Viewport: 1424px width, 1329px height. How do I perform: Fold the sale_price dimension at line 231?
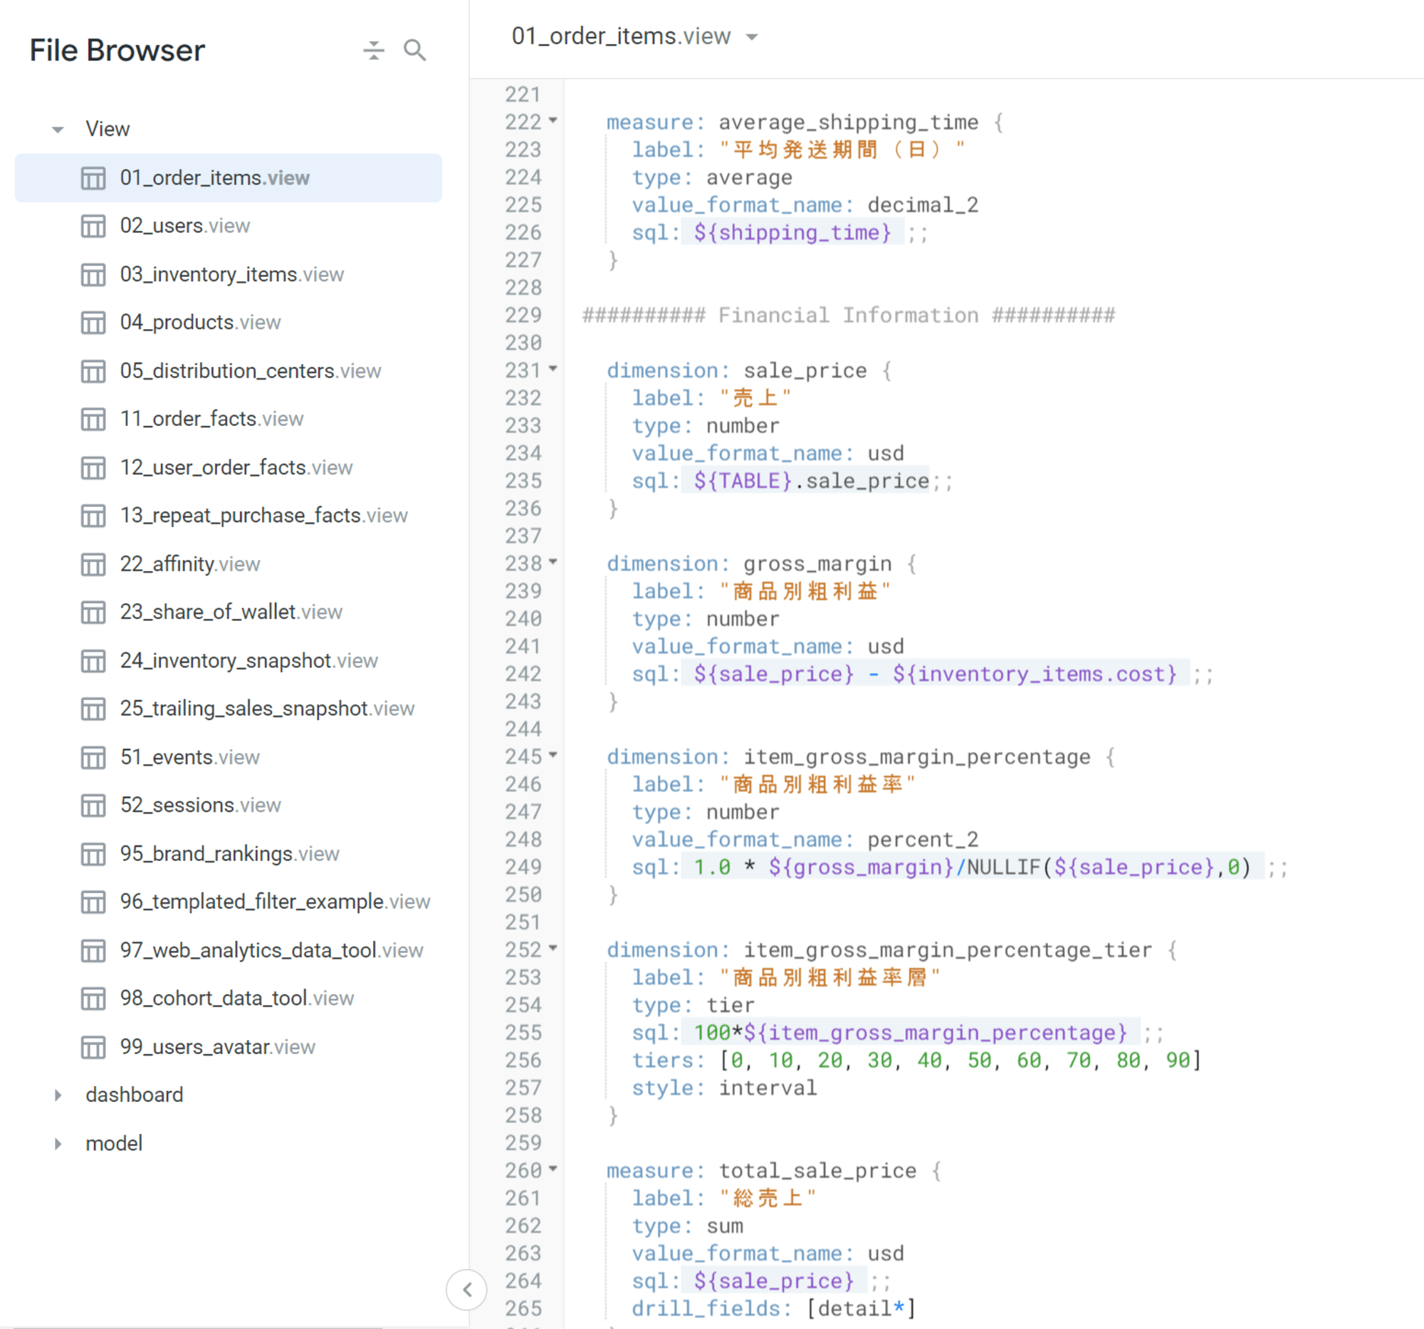(x=553, y=368)
